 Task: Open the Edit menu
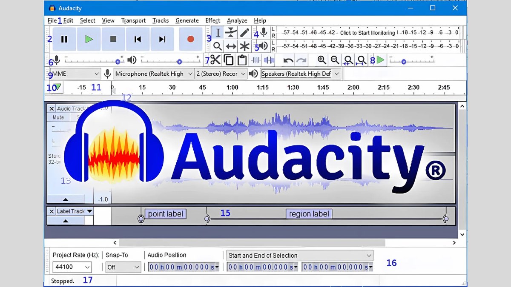pos(68,20)
